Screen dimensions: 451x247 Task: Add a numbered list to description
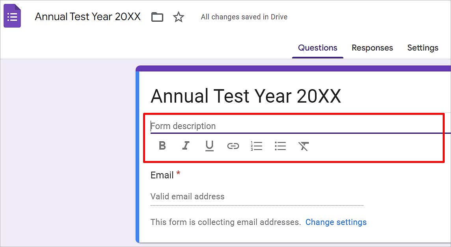coord(256,146)
